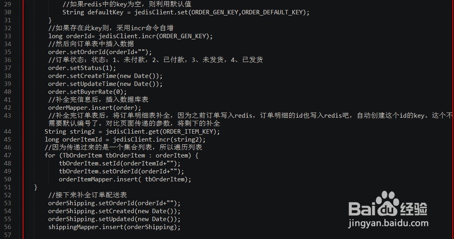Click the String string2 jedisClient.get line

pyautogui.click(x=132, y=132)
